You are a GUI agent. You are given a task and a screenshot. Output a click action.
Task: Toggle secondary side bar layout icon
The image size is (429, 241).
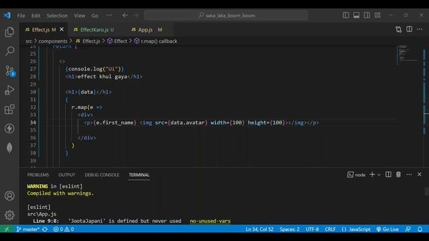367,15
